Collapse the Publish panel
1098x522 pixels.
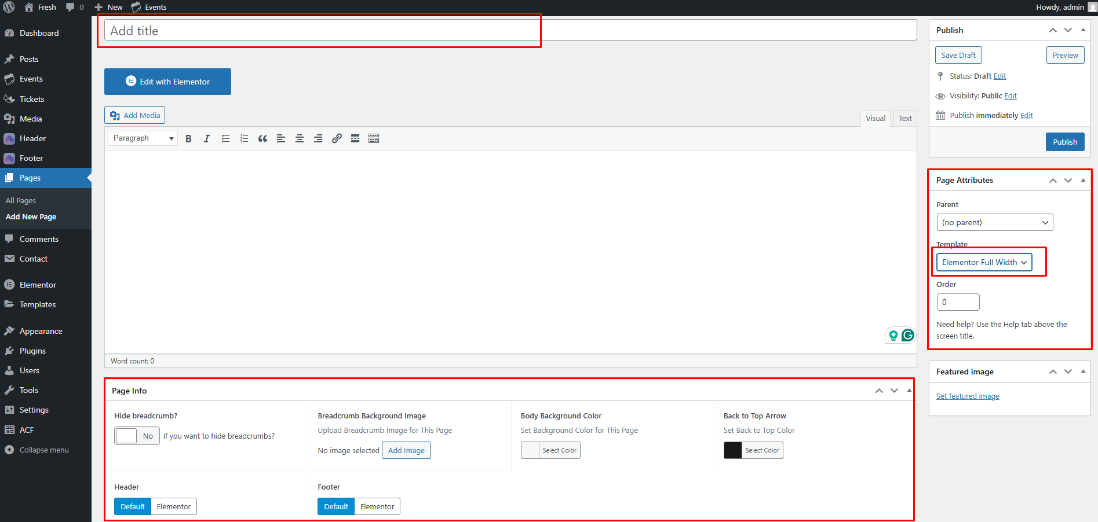point(1083,30)
